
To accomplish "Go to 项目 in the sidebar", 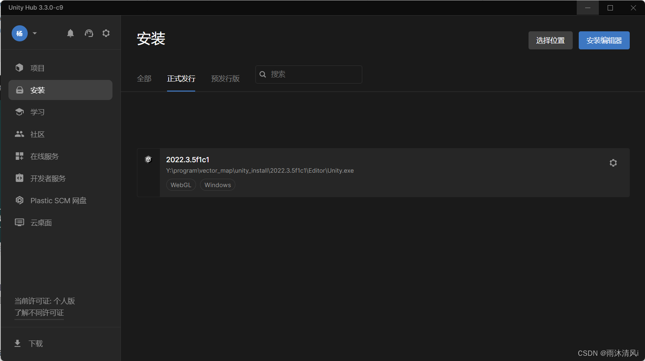I will pyautogui.click(x=60, y=68).
